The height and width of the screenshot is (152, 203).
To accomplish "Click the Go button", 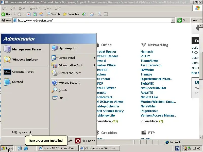I will click(x=182, y=20).
